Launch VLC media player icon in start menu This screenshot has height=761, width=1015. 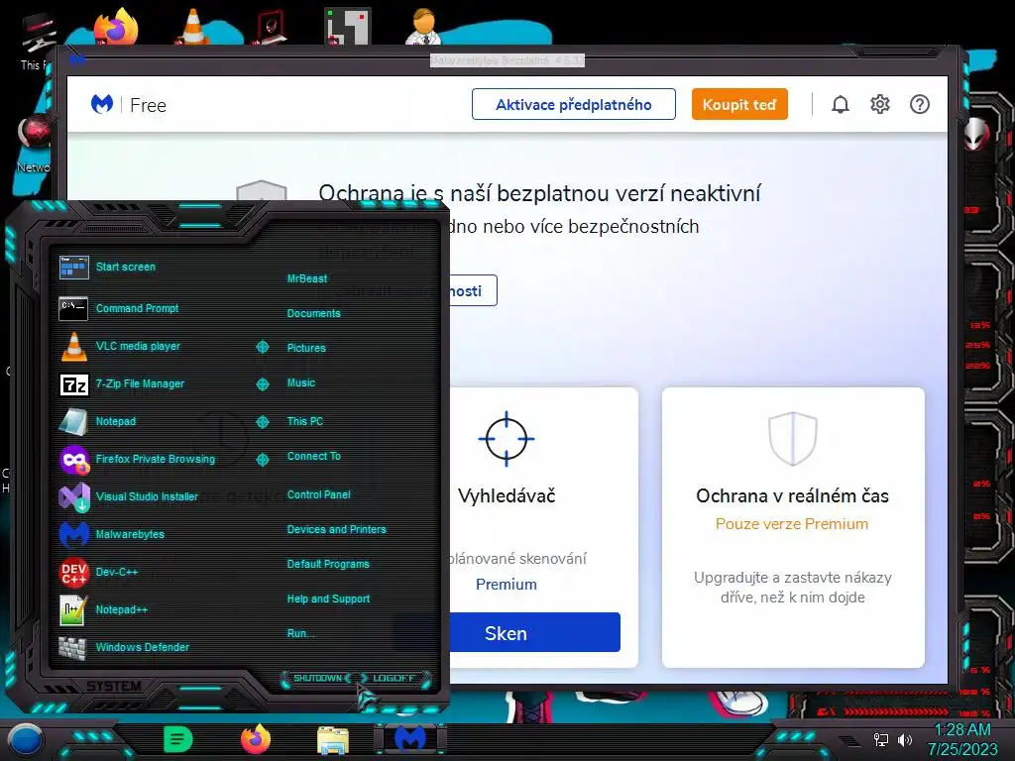coord(73,346)
